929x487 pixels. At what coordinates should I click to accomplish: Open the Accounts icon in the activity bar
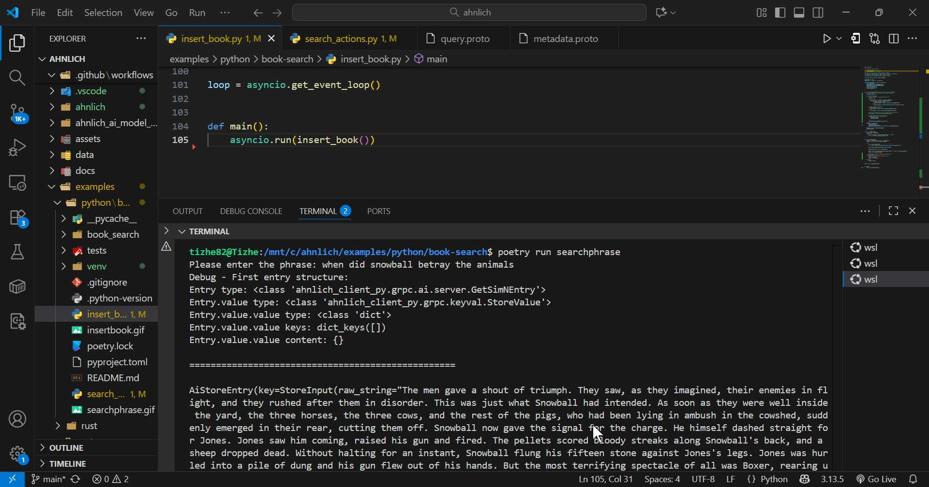[17, 418]
